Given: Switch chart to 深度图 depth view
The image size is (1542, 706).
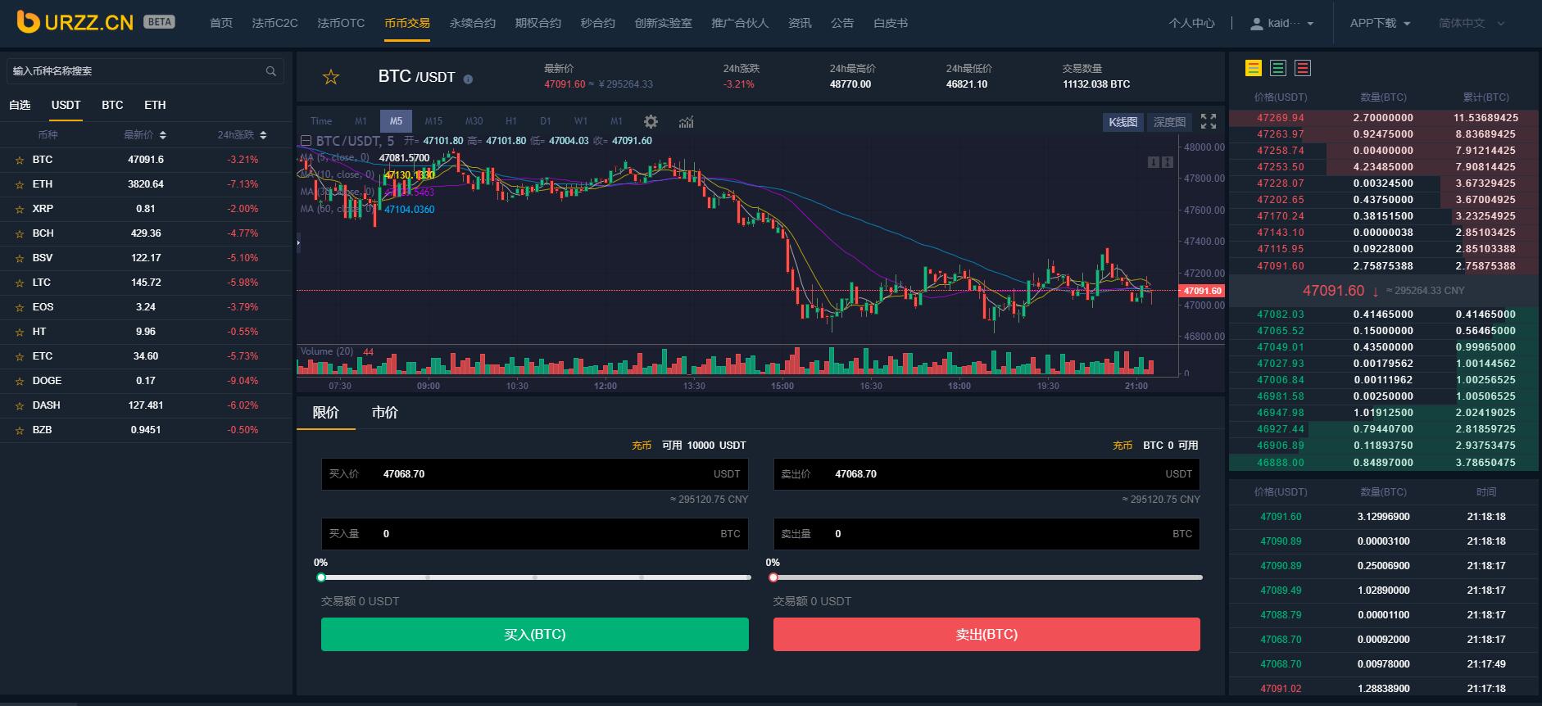Looking at the screenshot, I should tap(1169, 122).
